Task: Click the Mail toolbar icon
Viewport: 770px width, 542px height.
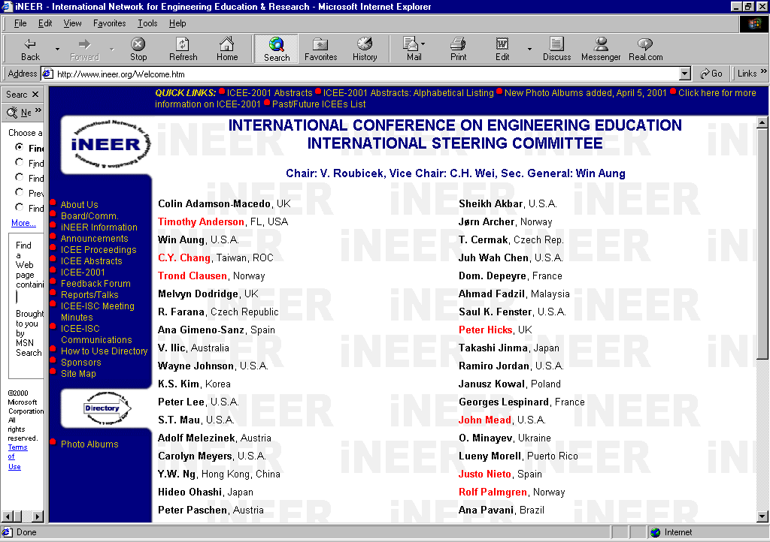Action: 411,49
